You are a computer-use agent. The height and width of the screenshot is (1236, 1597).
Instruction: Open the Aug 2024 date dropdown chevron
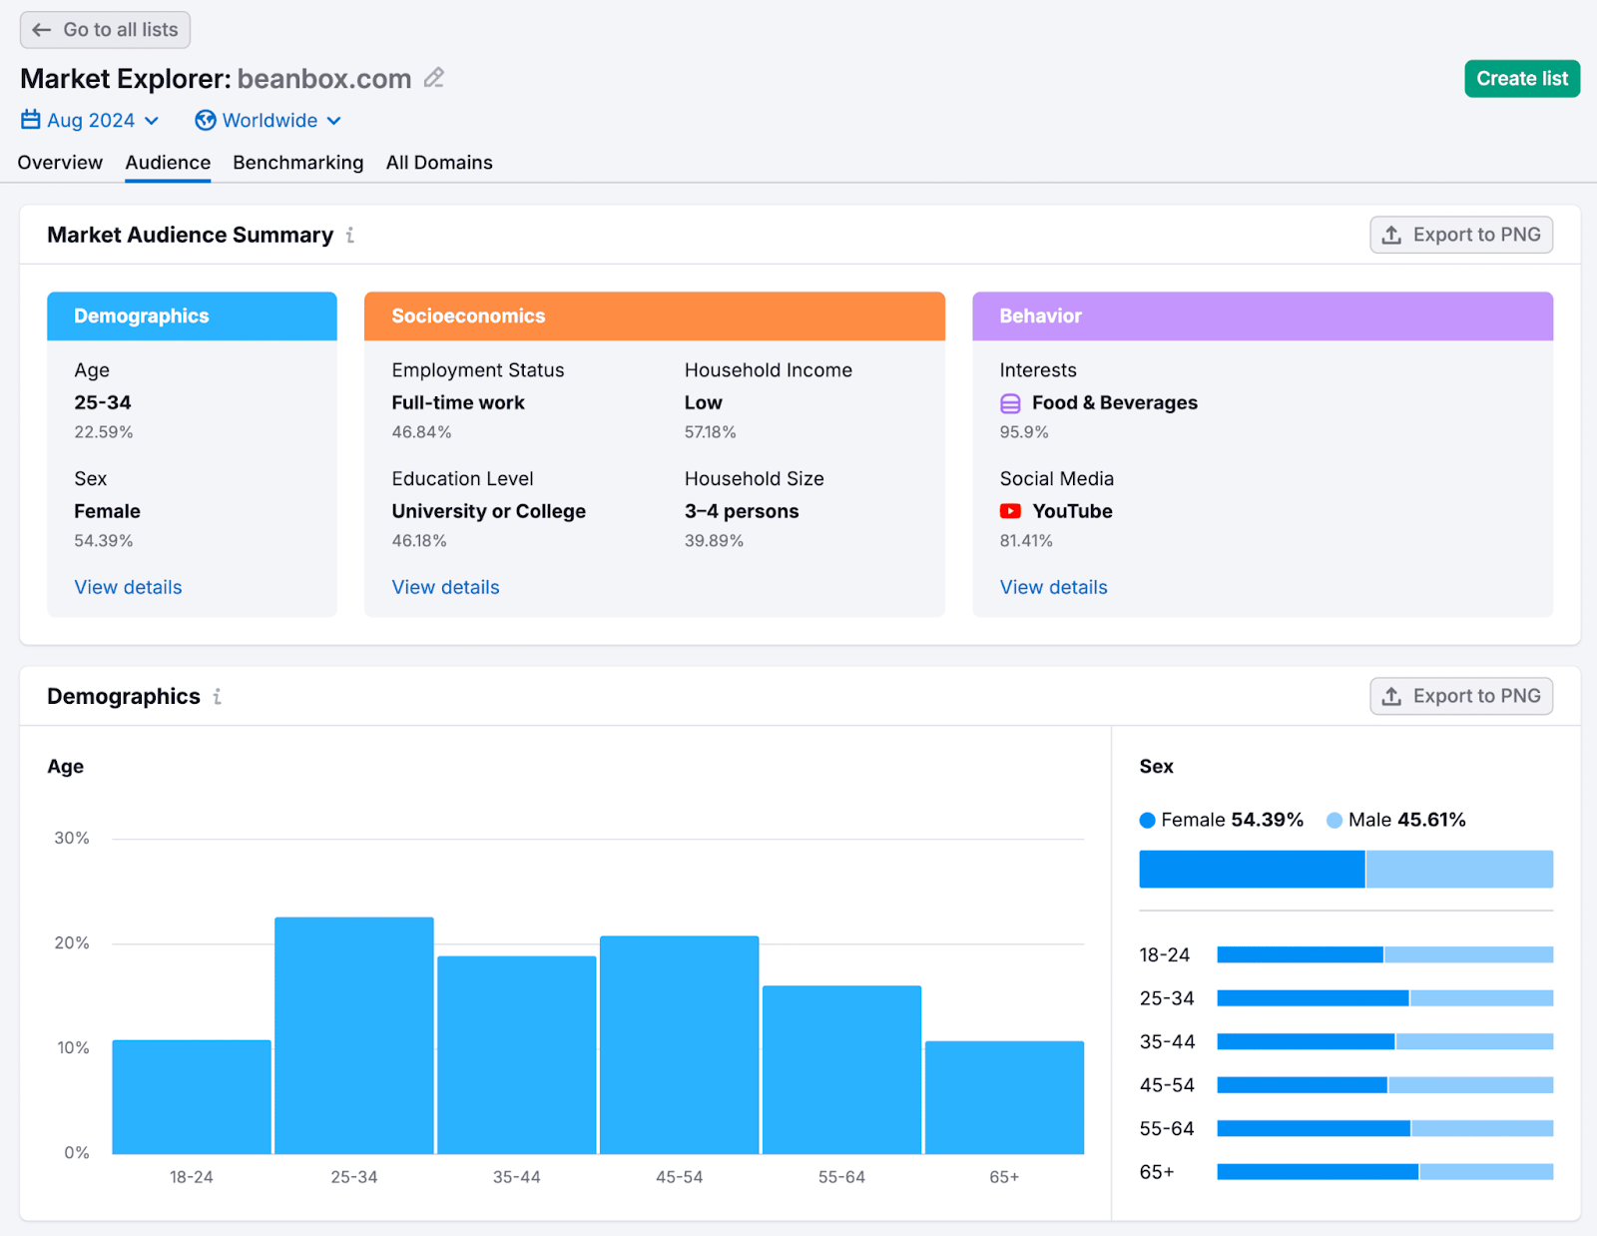point(152,121)
